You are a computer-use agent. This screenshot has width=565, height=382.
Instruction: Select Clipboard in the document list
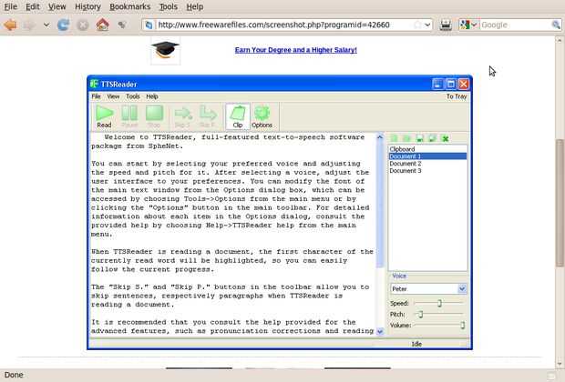pyautogui.click(x=427, y=149)
